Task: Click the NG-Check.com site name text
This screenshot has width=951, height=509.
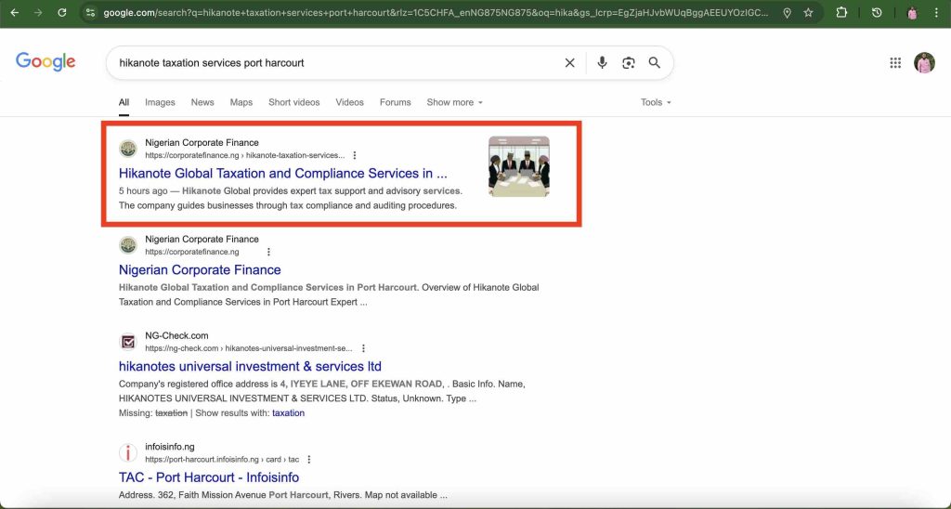Action: (x=176, y=335)
